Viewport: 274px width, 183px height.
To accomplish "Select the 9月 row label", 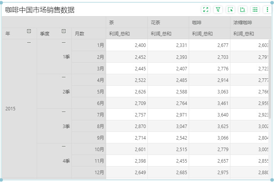I will click(x=89, y=138).
